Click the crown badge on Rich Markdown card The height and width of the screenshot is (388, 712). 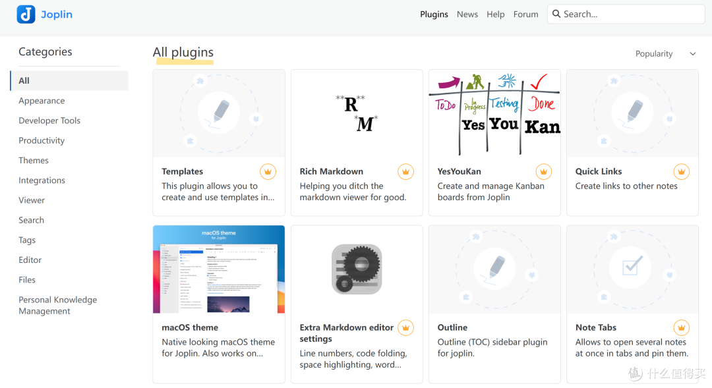pyautogui.click(x=405, y=171)
